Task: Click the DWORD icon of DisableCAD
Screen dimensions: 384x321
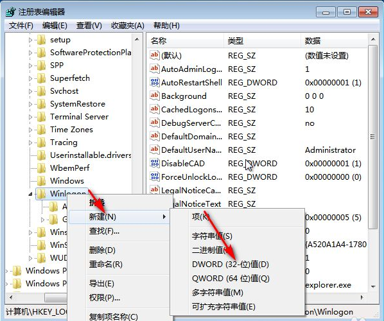Action: point(155,163)
